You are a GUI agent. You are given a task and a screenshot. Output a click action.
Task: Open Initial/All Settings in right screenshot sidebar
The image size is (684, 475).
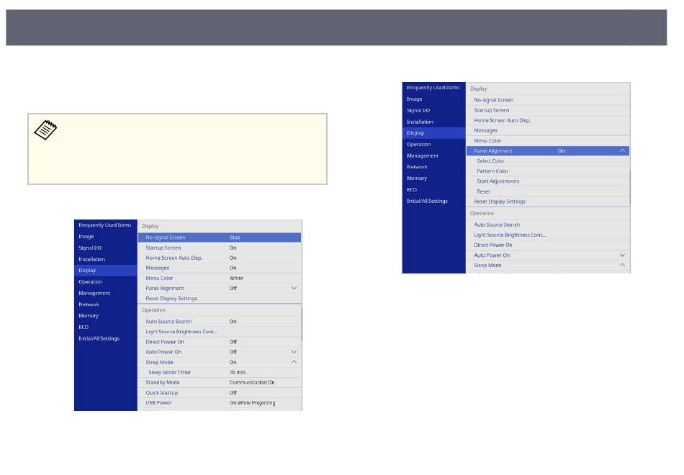(428, 201)
